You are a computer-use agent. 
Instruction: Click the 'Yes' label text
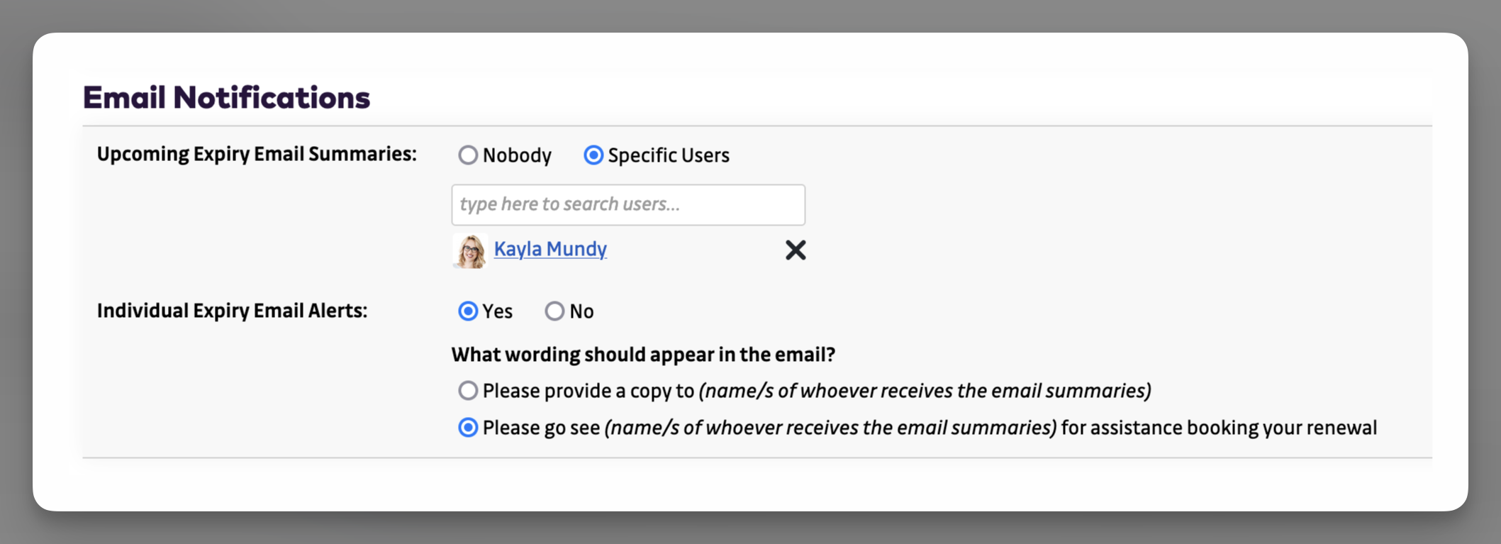498,311
